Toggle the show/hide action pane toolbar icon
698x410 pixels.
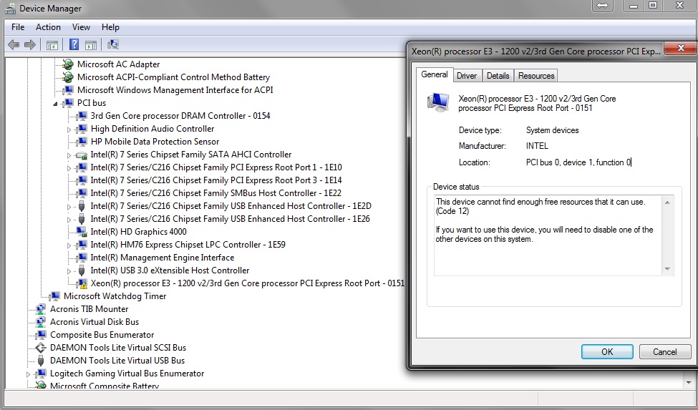(x=91, y=44)
